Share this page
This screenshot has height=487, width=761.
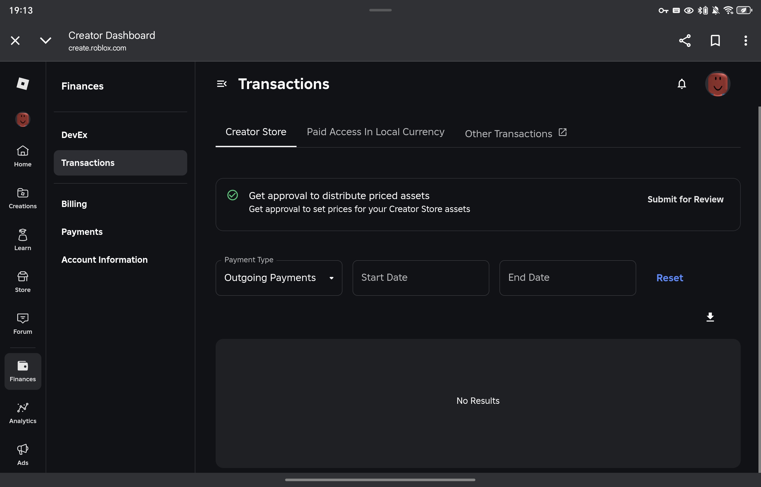(685, 41)
